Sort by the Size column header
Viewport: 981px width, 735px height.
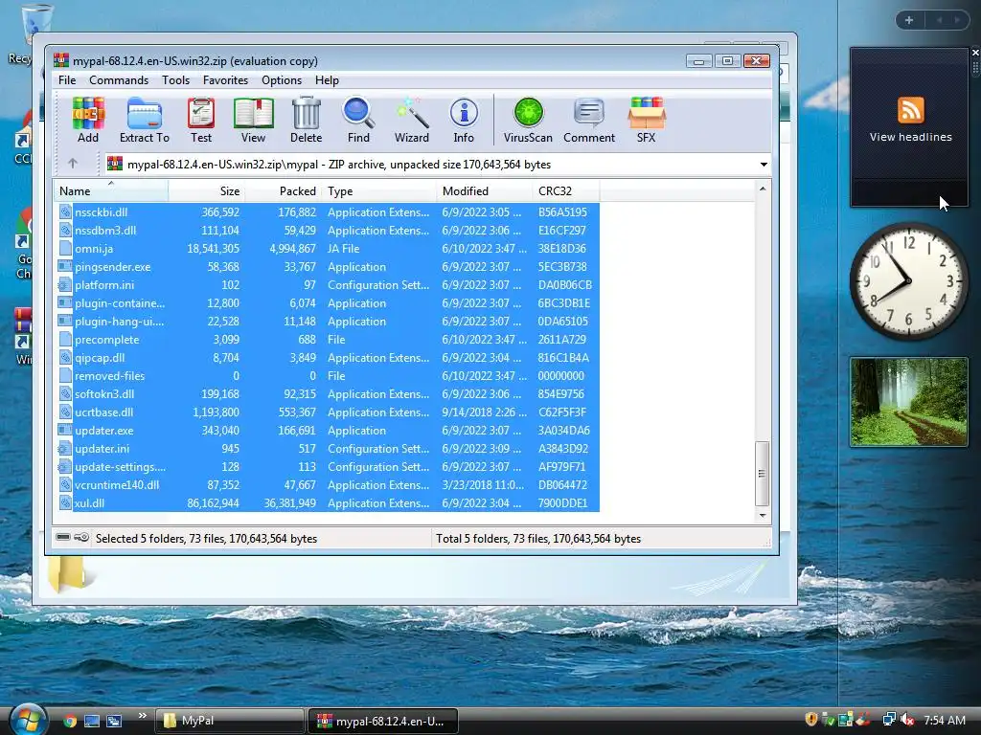(x=206, y=190)
